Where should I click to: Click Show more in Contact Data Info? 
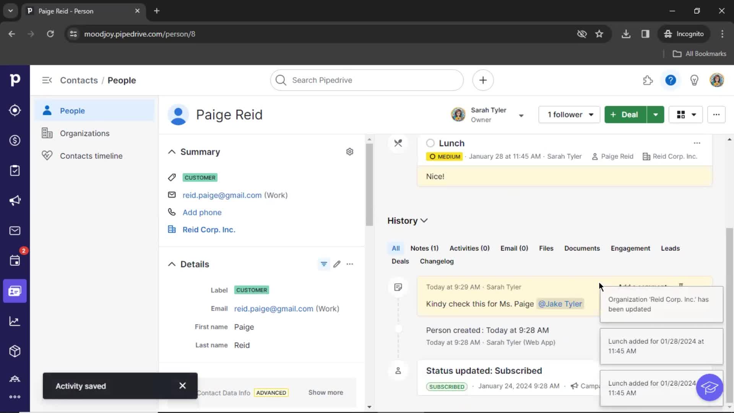coord(326,392)
